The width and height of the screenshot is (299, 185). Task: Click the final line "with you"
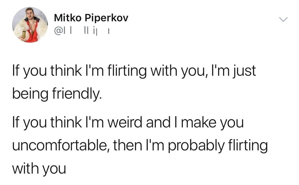[39, 169]
